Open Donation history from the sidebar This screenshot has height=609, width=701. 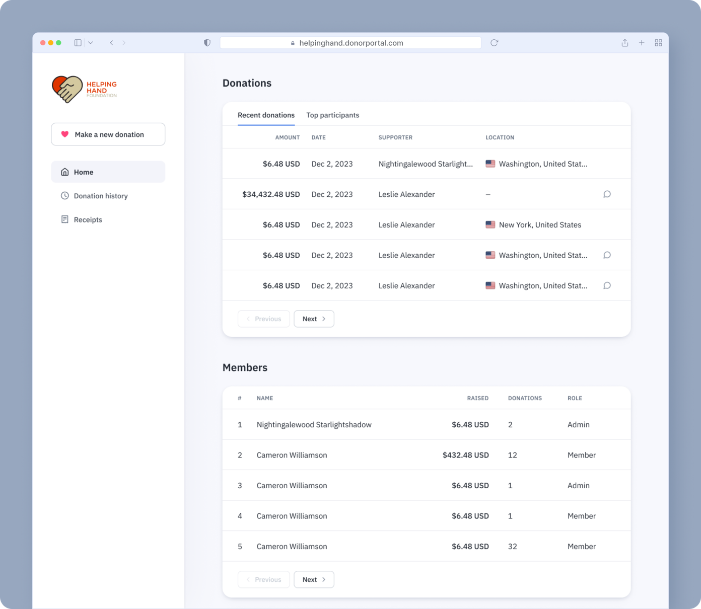coord(101,196)
